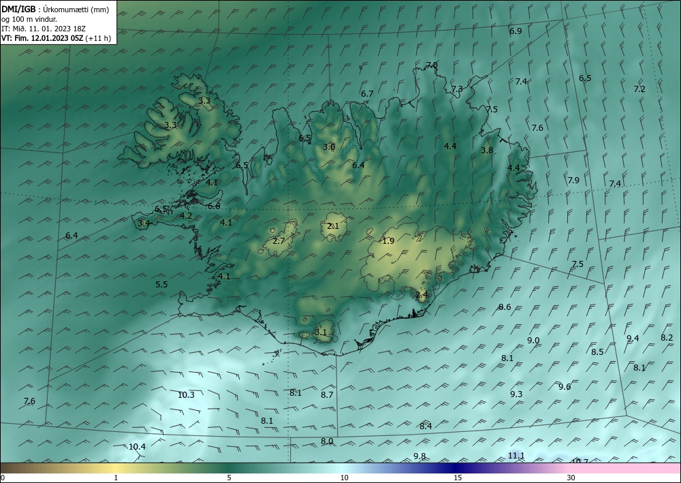Click the 8.5 value label

(598, 352)
